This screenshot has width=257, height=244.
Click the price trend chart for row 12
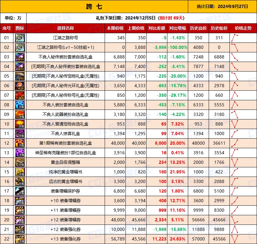[x=235, y=143]
